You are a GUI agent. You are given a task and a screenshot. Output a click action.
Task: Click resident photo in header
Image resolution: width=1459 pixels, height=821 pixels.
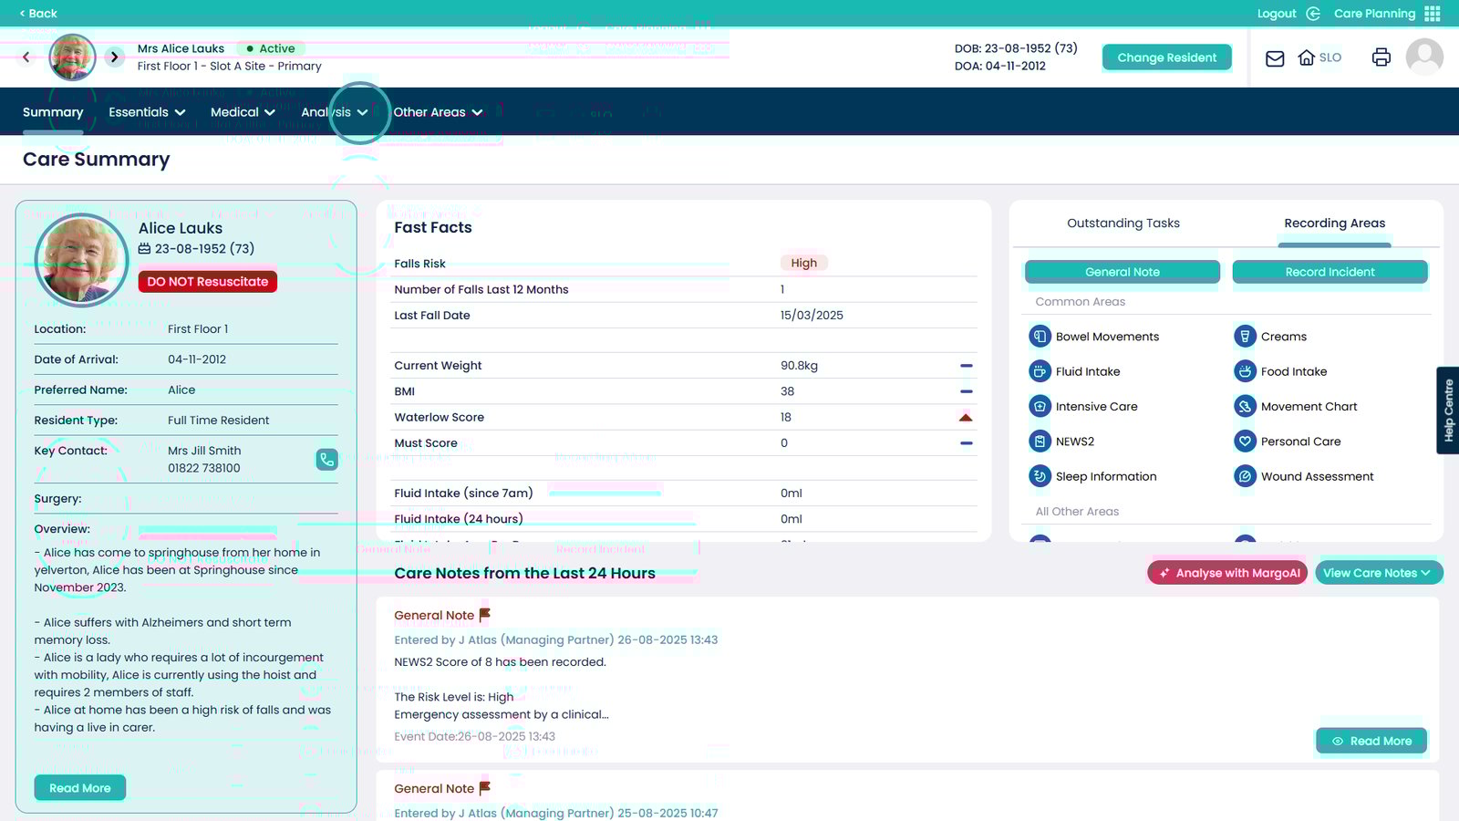[x=72, y=57]
